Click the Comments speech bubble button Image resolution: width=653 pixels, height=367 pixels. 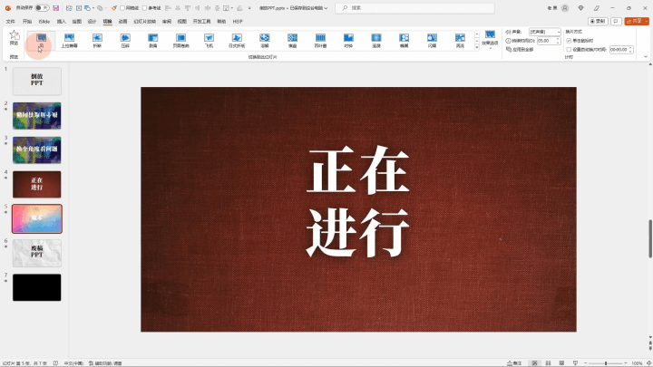click(x=617, y=21)
